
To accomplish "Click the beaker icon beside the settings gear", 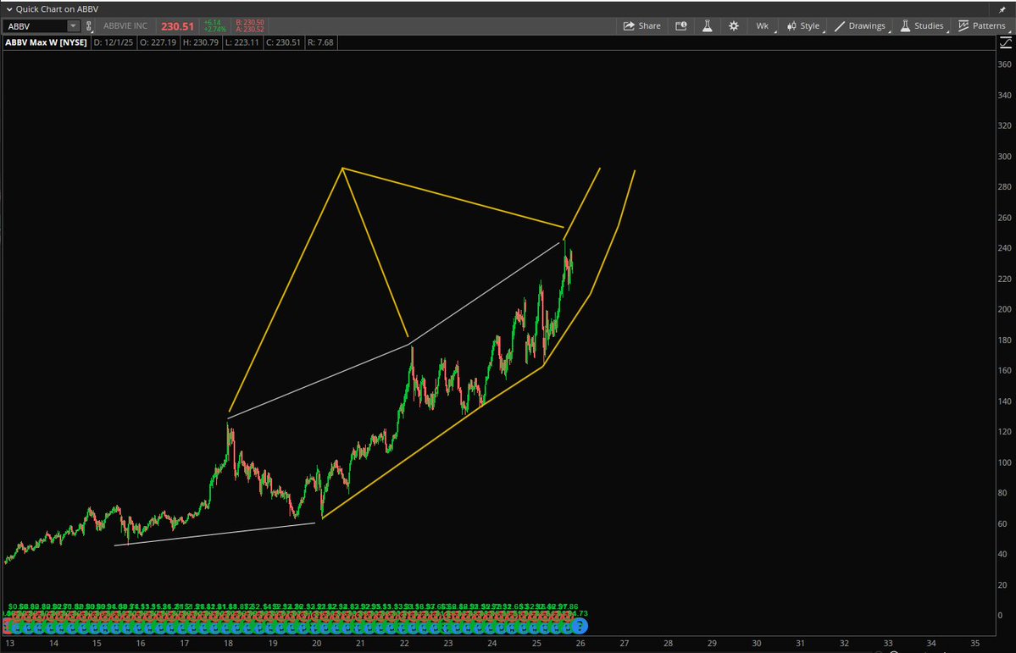I will click(x=708, y=25).
